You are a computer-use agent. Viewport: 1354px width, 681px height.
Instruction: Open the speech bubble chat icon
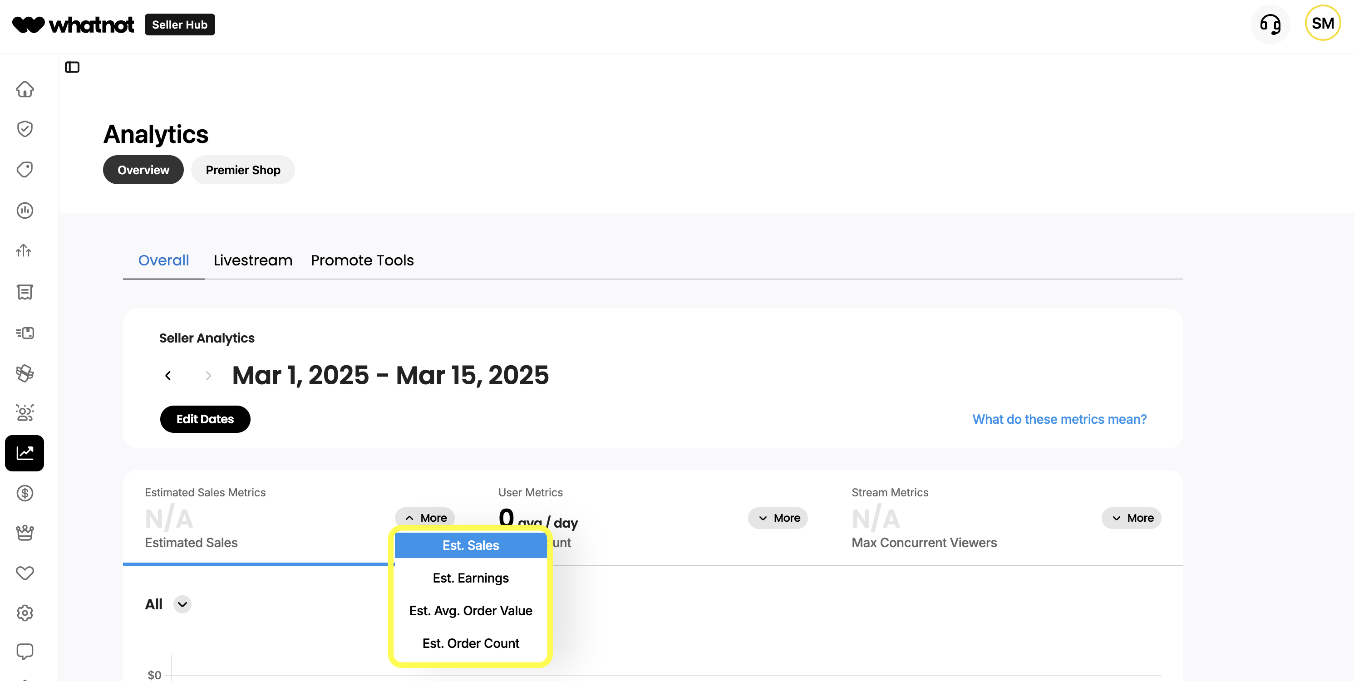[25, 652]
